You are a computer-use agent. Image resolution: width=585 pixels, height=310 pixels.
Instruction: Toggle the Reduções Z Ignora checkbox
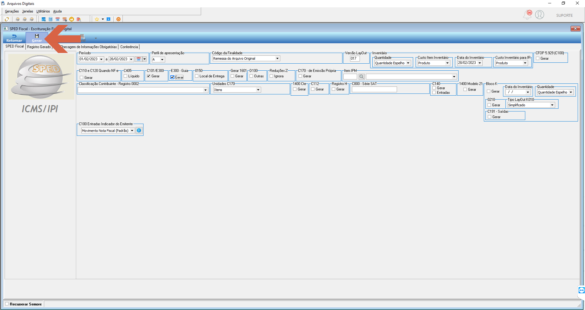point(271,76)
